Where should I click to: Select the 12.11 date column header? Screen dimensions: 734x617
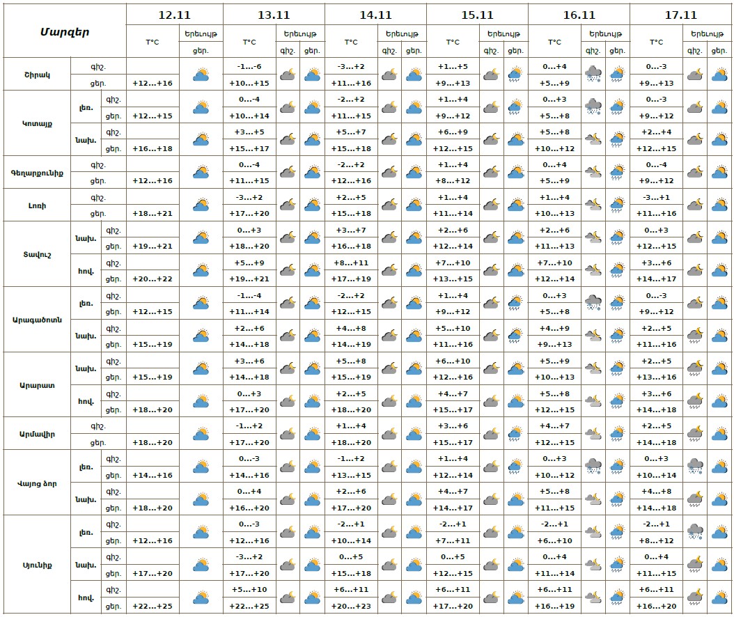click(174, 15)
